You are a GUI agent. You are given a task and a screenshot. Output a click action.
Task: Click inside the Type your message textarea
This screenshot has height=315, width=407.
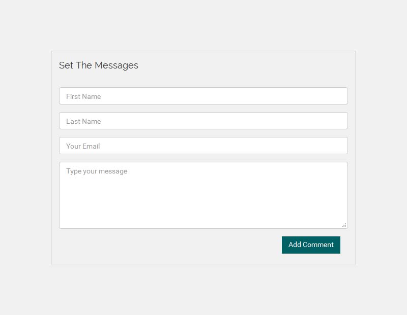tap(203, 195)
